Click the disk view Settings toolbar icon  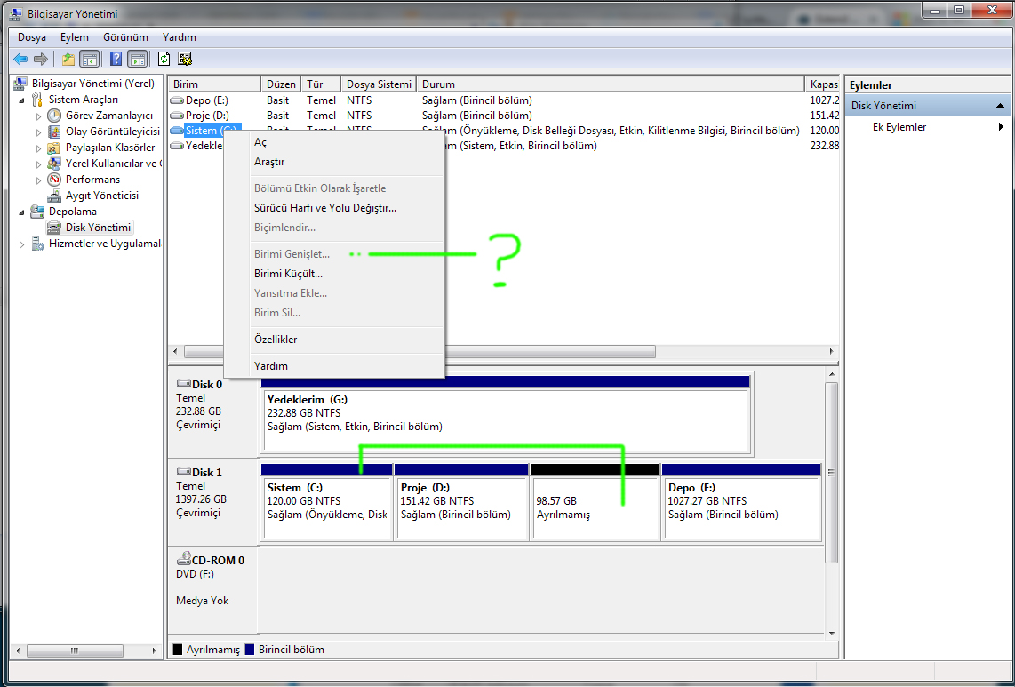185,59
